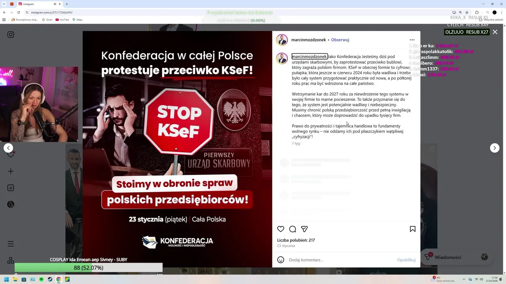Select the Instagram browser tab
Screen dimensions: 506x284
[40, 4]
